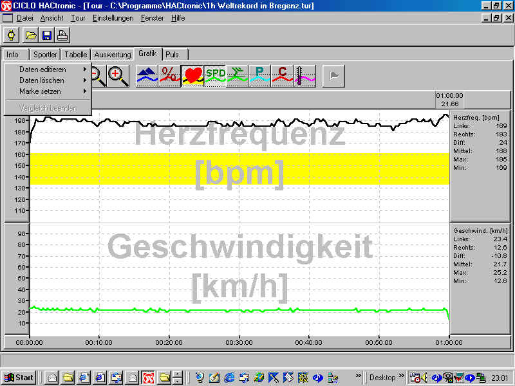
Task: Click the print toolbar icon
Action: point(62,35)
